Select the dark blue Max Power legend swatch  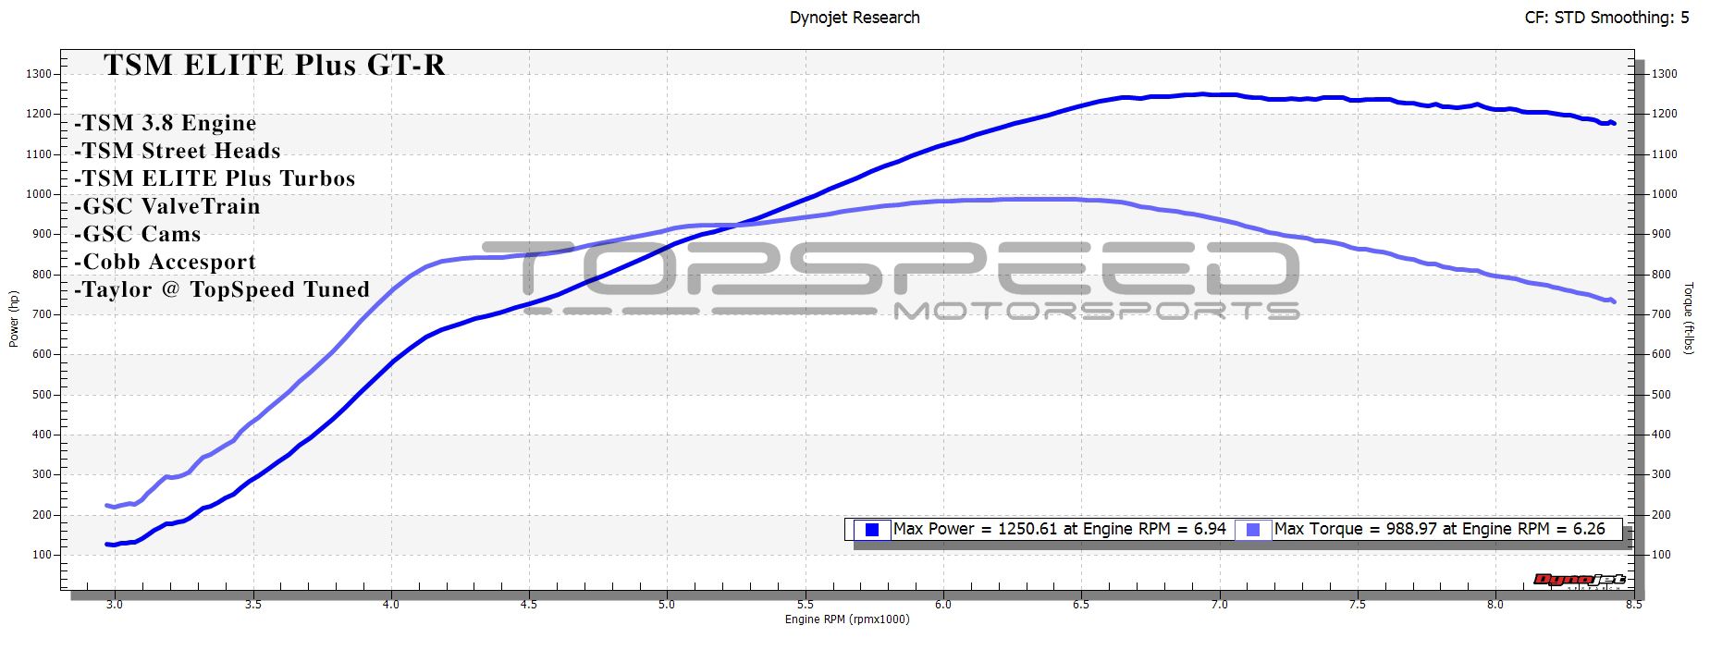[871, 530]
